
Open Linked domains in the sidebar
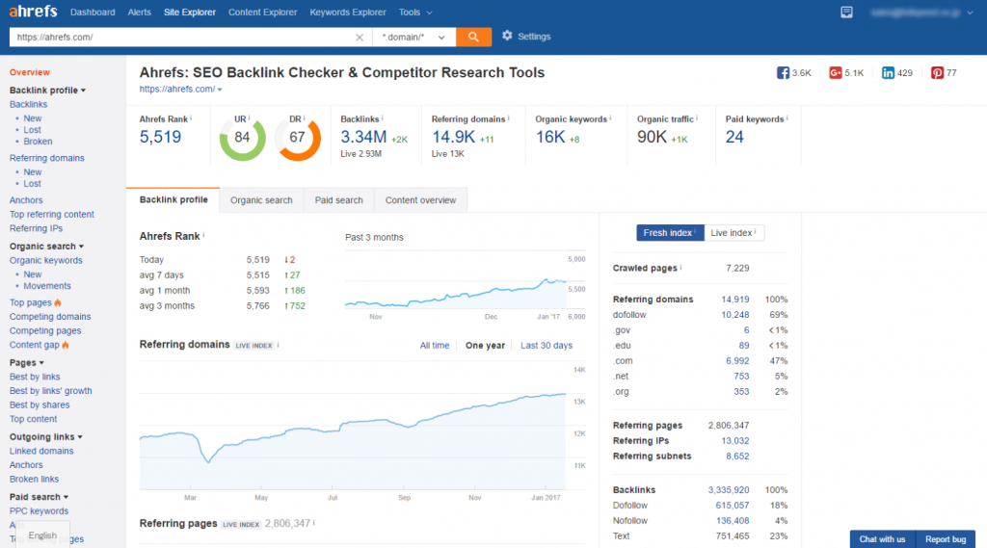[x=40, y=451]
